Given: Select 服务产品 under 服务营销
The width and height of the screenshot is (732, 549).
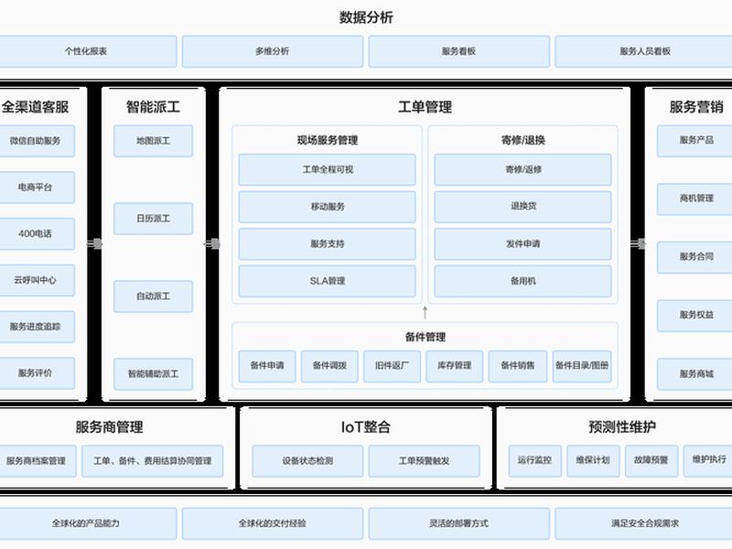Looking at the screenshot, I should coord(695,140).
